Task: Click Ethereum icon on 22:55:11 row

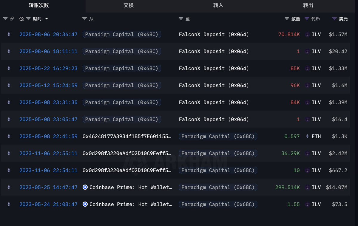Action: click(9, 153)
